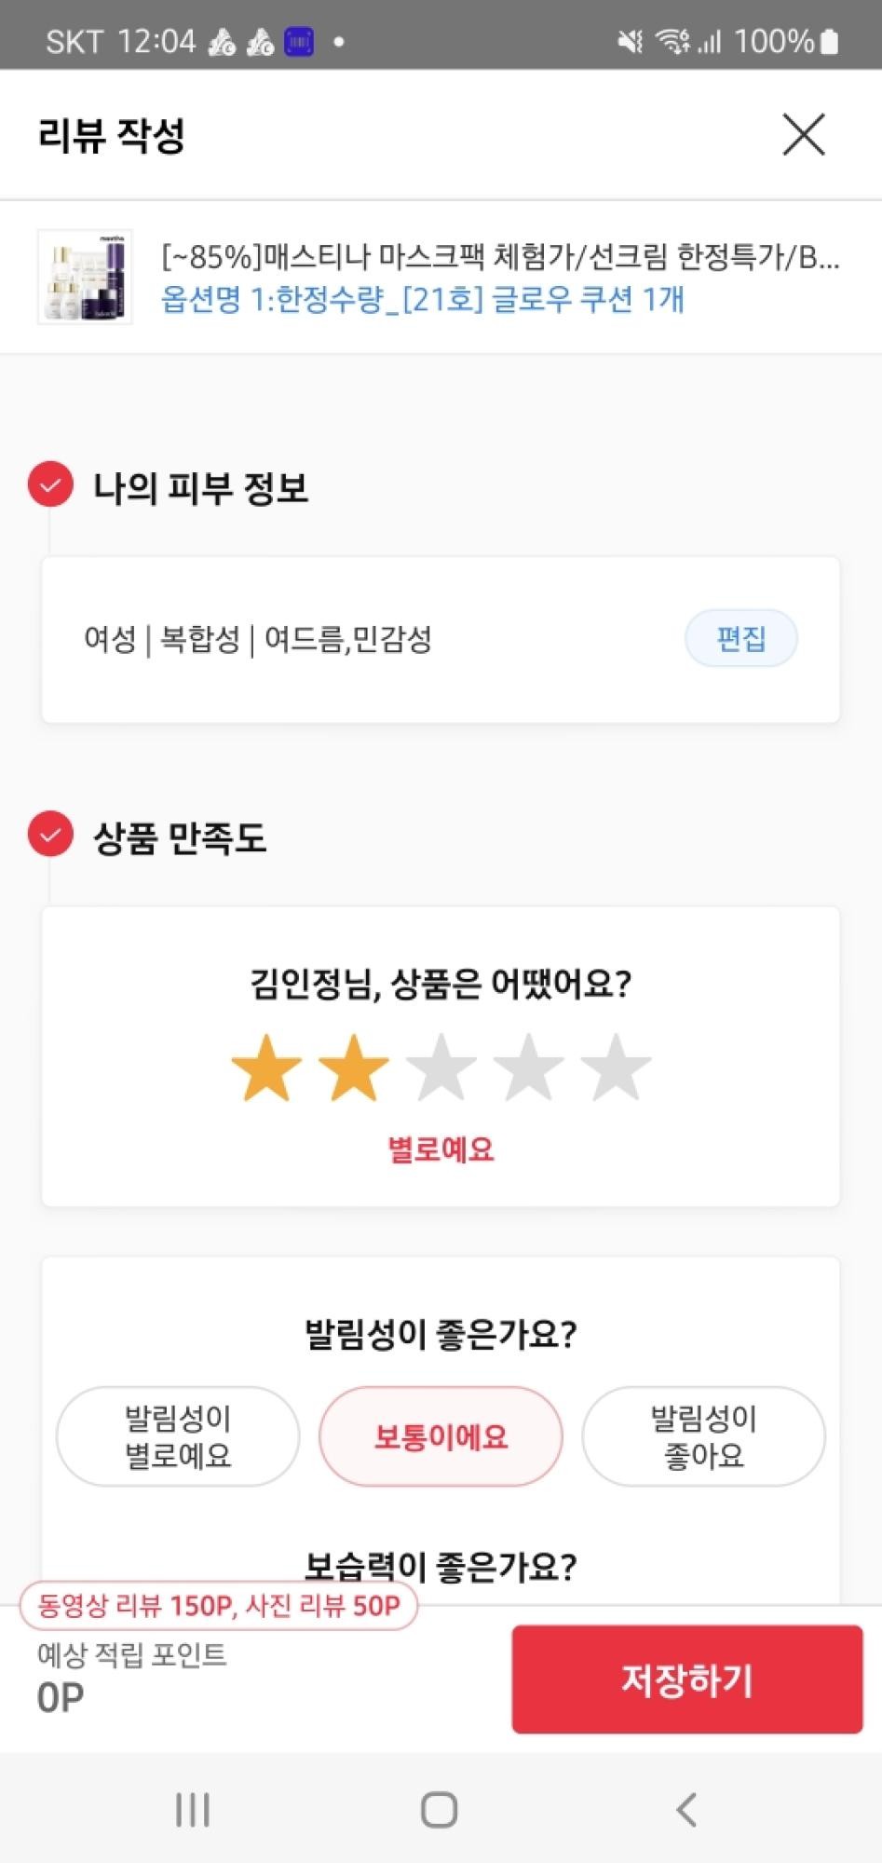The image size is (882, 1863).
Task: Tap the 상품 만족도 check icon
Action: pyautogui.click(x=50, y=835)
